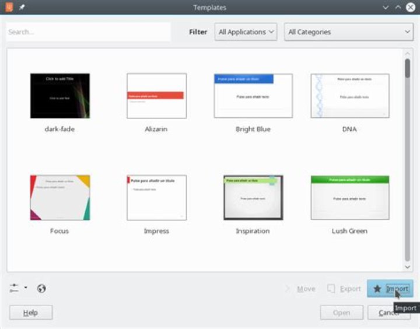Select the Lush Green template thumbnail
The height and width of the screenshot is (329, 420).
350,197
